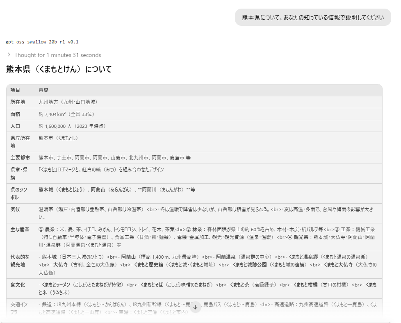Screen dimensions: 401x323
Task: Click the 項目 column header
Action: click(x=16, y=90)
